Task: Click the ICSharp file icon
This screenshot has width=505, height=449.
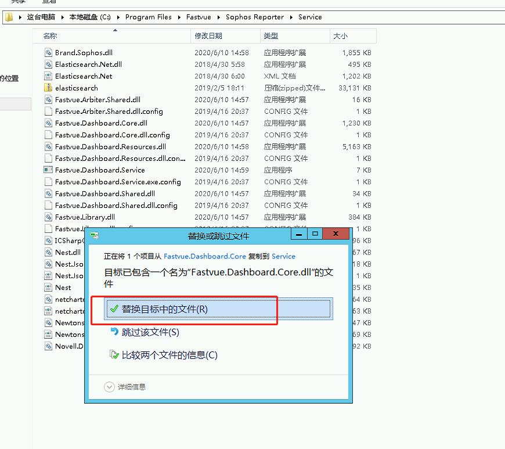Action: (48, 240)
